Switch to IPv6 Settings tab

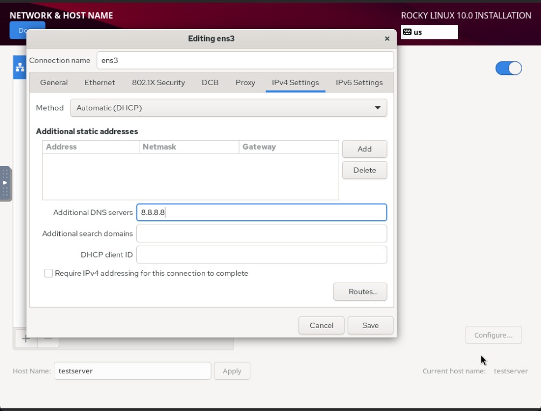pos(359,82)
